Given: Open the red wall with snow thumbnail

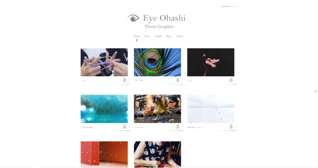Looking at the screenshot, I should coord(104,154).
